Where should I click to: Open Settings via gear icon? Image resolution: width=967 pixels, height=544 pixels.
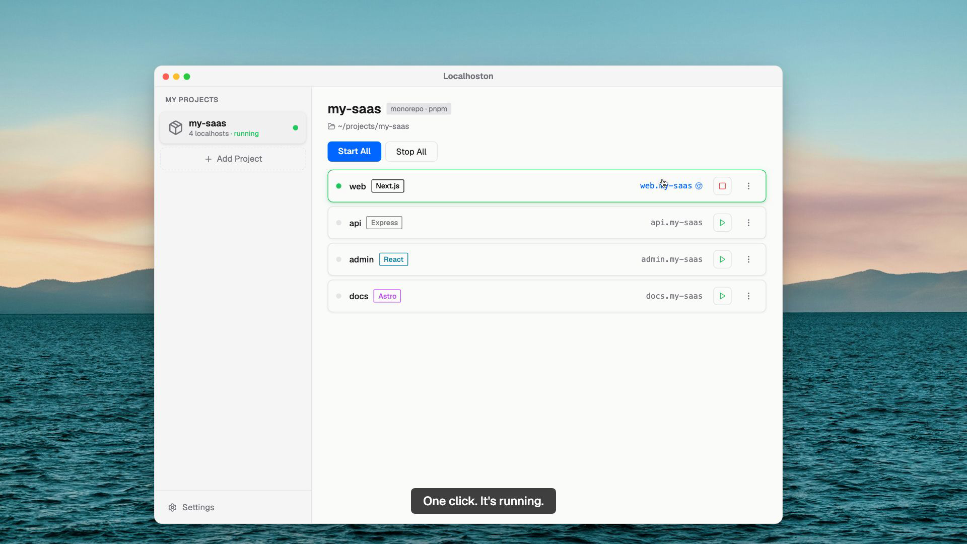click(173, 507)
